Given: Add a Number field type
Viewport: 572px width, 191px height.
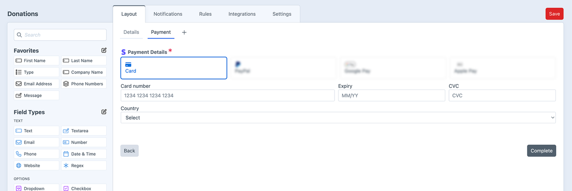Looking at the screenshot, I should pyautogui.click(x=84, y=142).
